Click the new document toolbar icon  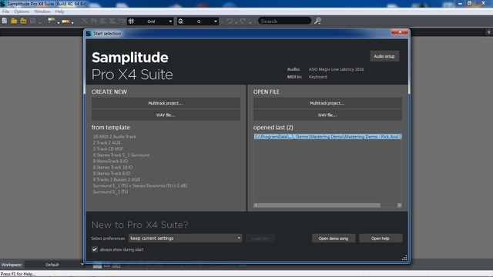click(5, 21)
